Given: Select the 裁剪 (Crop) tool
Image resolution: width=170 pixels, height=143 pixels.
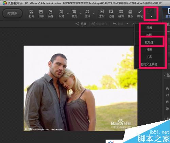Looking at the screenshot, I should pos(74,14).
